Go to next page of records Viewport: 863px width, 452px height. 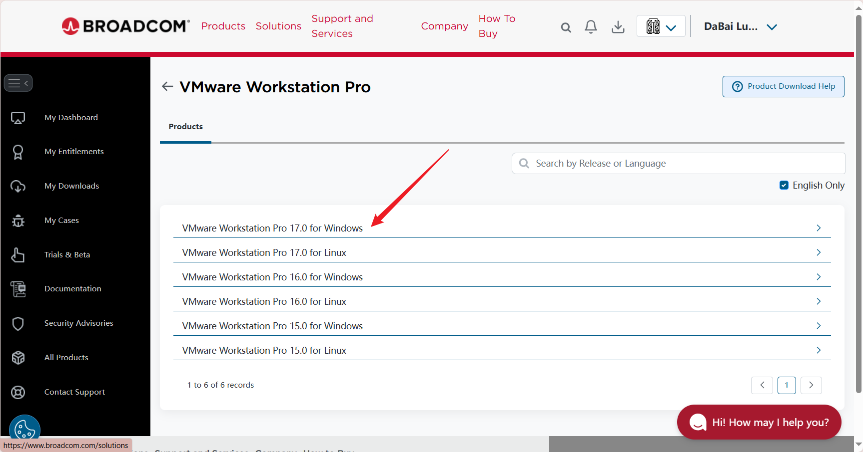click(x=811, y=385)
